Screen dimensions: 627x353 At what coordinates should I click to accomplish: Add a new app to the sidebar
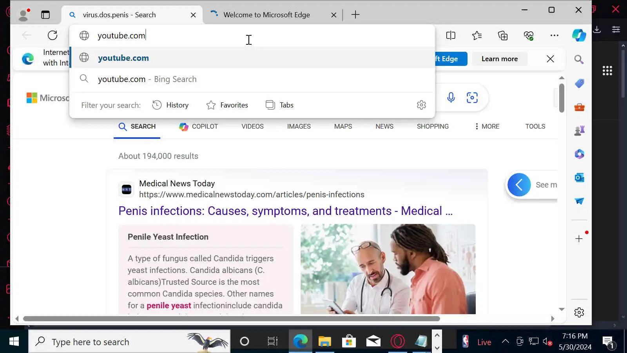click(579, 239)
